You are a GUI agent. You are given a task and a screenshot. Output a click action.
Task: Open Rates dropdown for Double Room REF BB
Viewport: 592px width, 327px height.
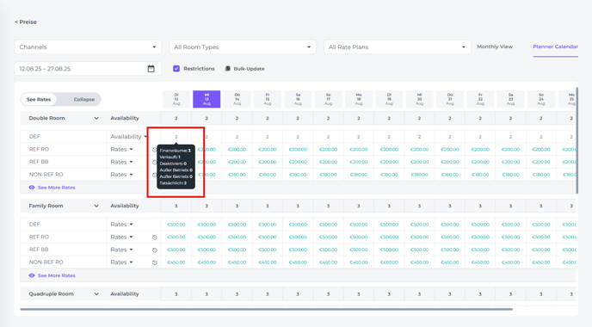pos(121,162)
